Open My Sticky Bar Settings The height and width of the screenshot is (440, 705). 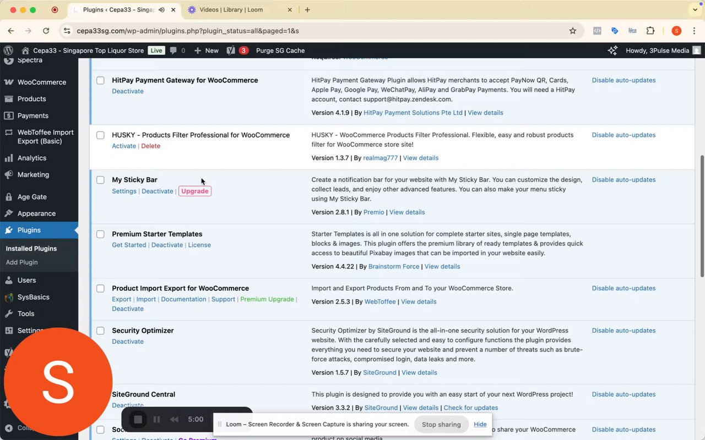(124, 191)
